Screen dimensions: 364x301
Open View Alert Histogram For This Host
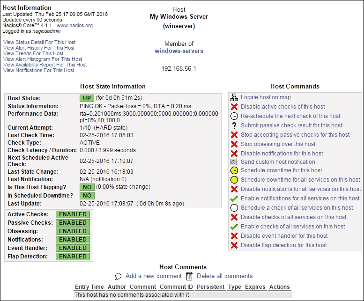pyautogui.click(x=43, y=59)
